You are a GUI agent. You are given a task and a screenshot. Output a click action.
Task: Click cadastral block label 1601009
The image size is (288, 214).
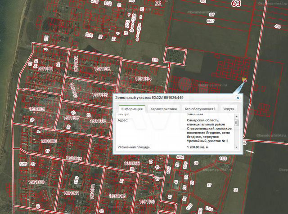(132, 163)
